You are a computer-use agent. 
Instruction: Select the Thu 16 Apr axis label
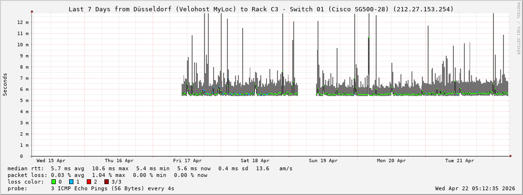[119, 161]
